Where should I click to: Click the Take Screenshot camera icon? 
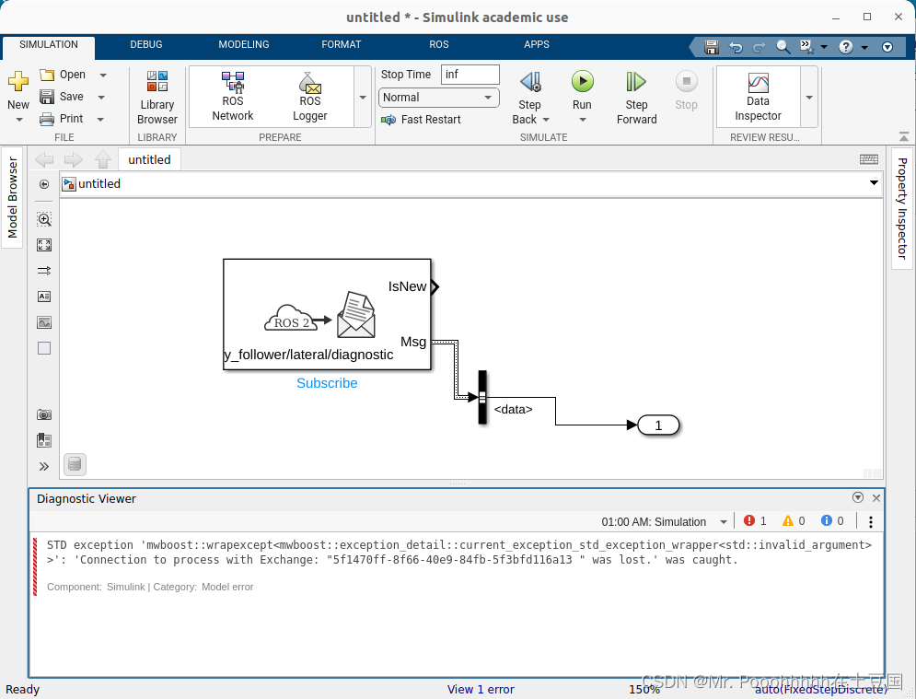[x=43, y=414]
